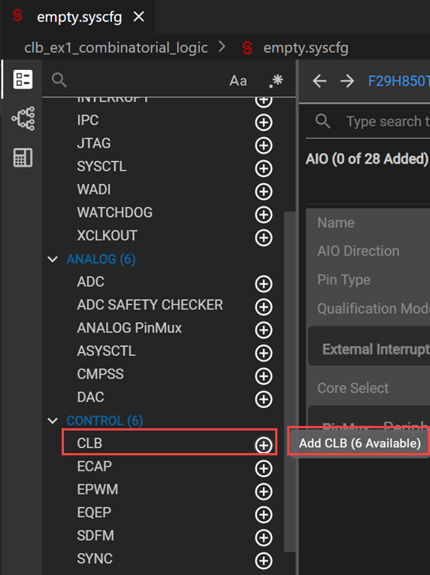The image size is (430, 575).
Task: Open the module list view sidebar icon
Action: pyautogui.click(x=23, y=79)
